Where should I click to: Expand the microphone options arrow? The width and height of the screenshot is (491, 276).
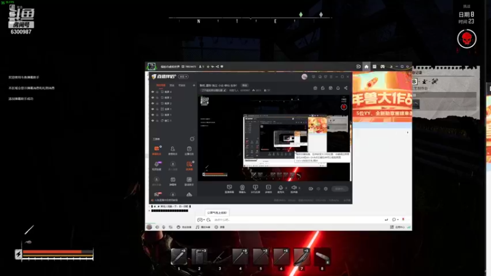tap(286, 188)
